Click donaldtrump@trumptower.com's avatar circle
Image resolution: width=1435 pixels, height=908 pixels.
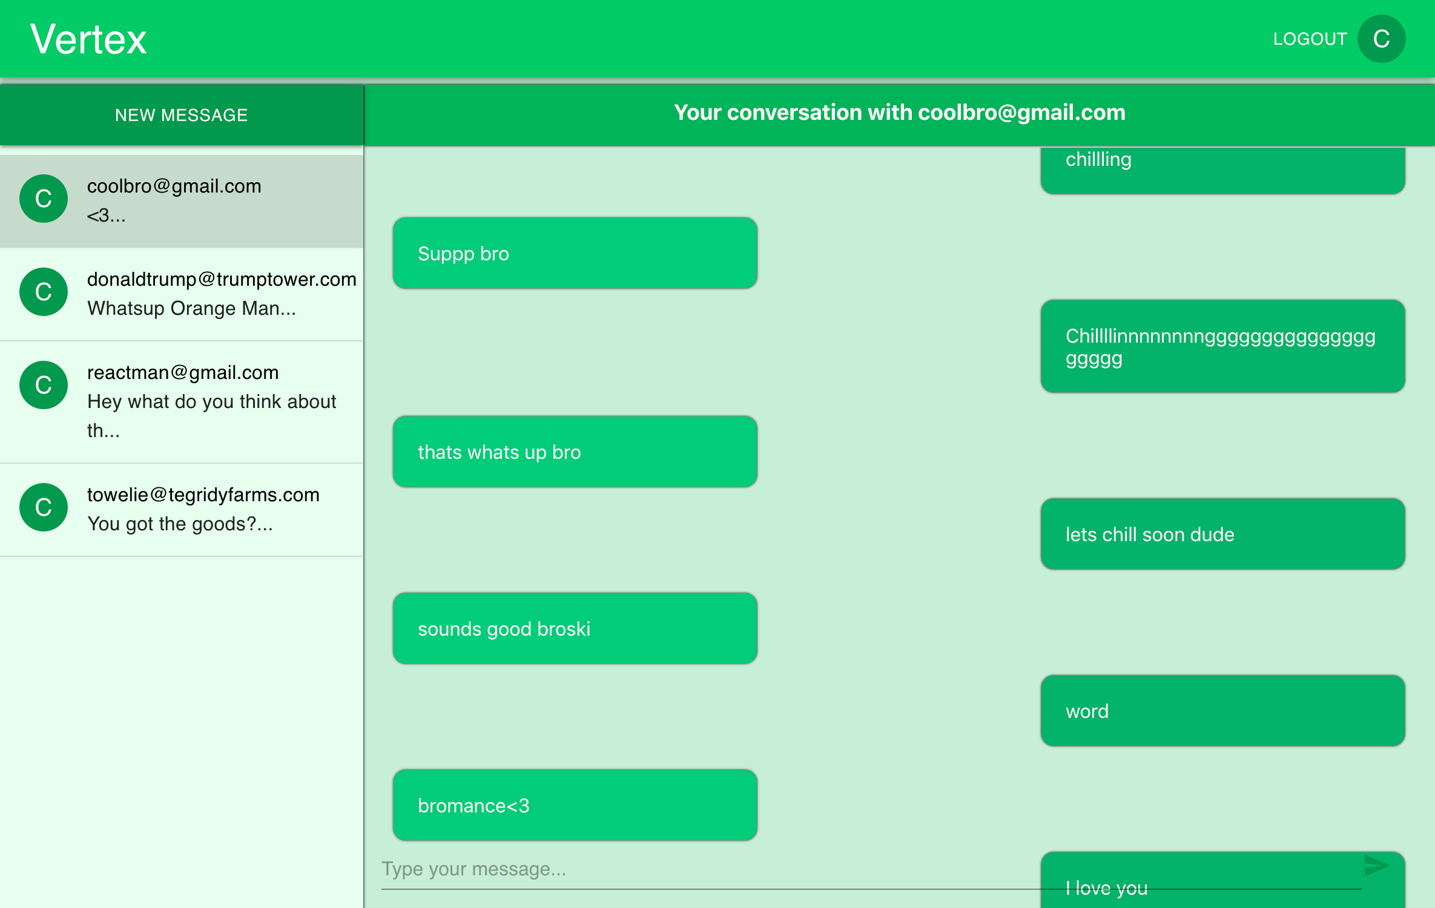[44, 292]
